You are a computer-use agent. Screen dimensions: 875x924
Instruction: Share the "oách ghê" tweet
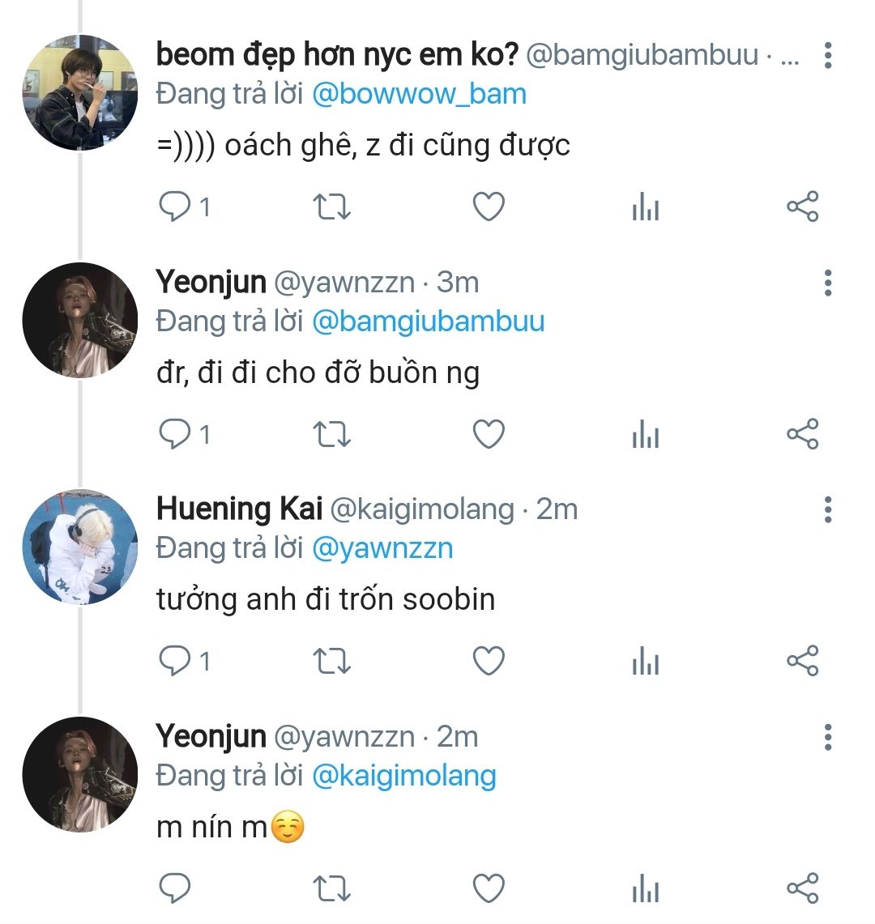click(802, 208)
